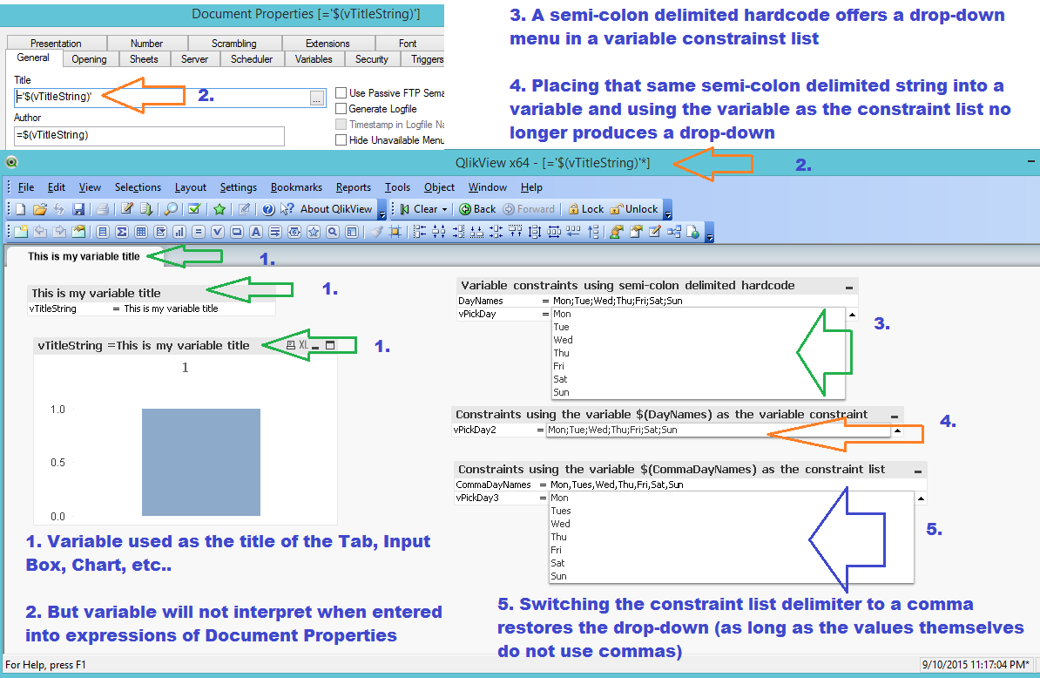Viewport: 1040px width, 678px height.
Task: Minimize the $(DayNames) constraint input box
Action: (x=894, y=416)
